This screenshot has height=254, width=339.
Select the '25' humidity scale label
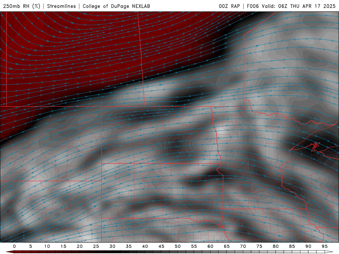tap(96, 246)
